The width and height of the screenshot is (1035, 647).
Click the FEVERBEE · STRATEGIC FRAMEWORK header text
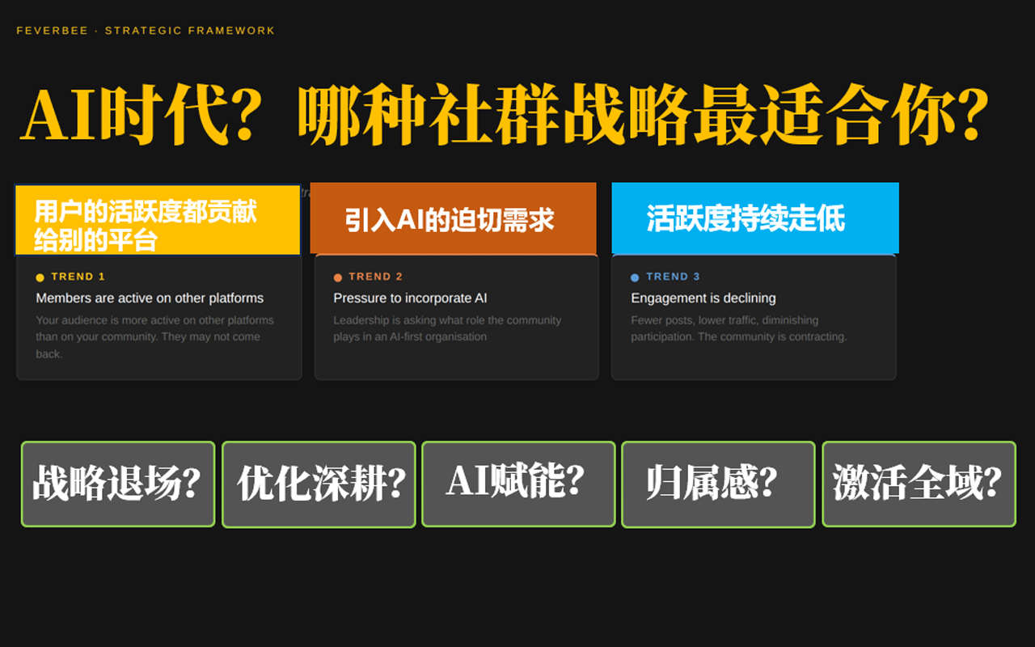click(x=146, y=31)
